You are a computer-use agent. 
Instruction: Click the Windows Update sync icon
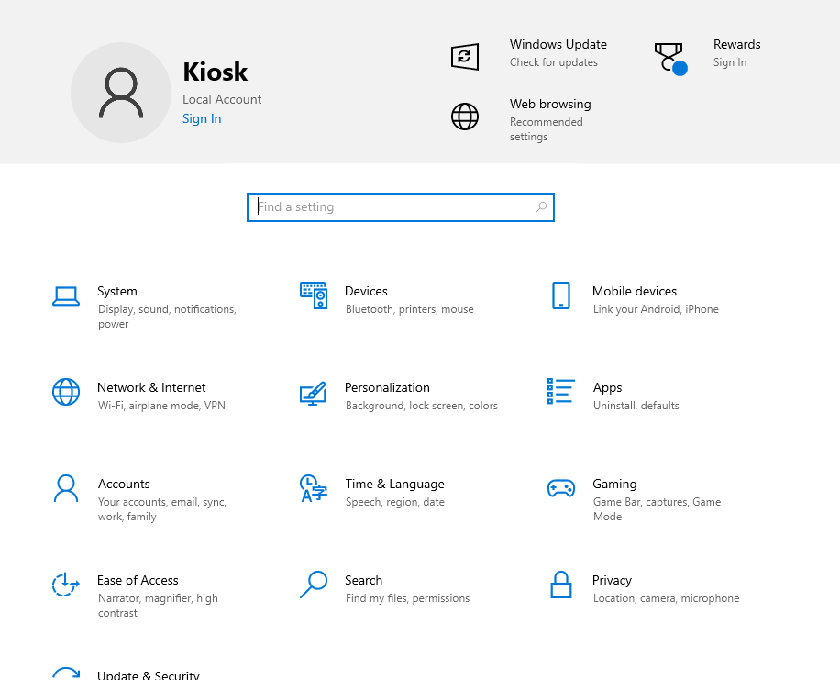[x=465, y=57]
